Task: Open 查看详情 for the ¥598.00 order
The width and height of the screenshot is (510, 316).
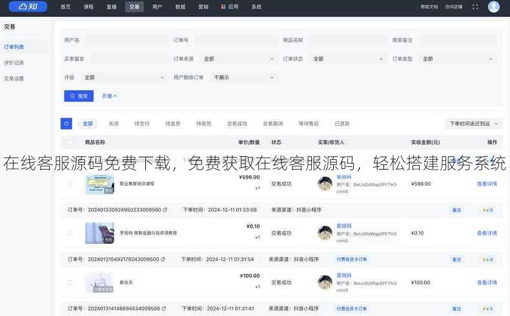Action: pos(487,184)
